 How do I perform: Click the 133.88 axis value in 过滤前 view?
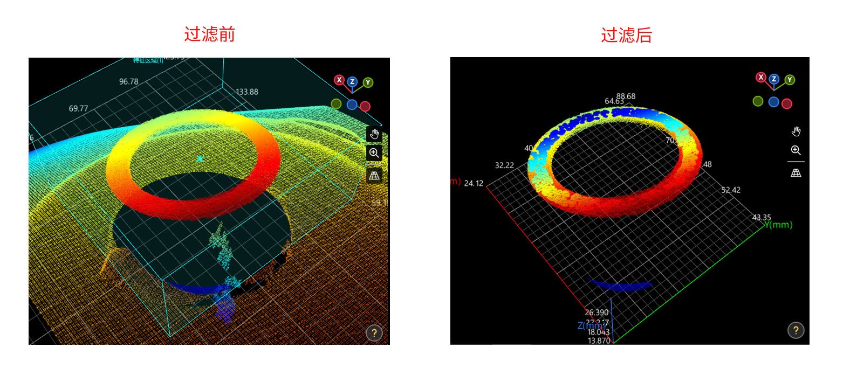point(247,92)
